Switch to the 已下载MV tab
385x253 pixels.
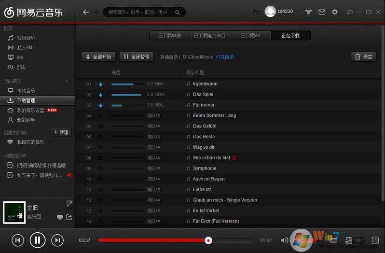(250, 36)
